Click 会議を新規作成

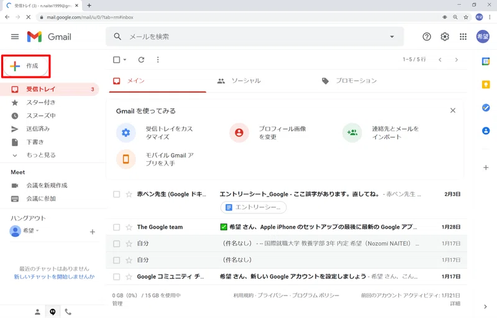tap(47, 185)
